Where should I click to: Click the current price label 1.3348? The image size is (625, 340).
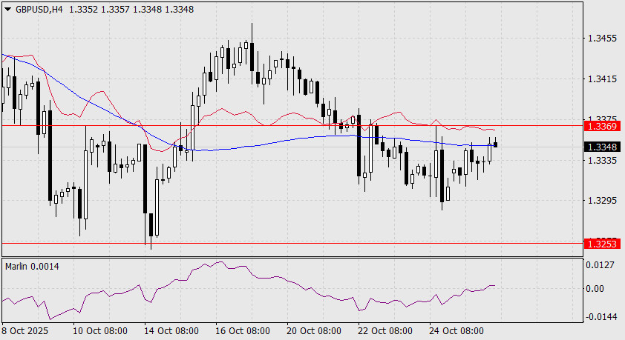pyautogui.click(x=598, y=147)
